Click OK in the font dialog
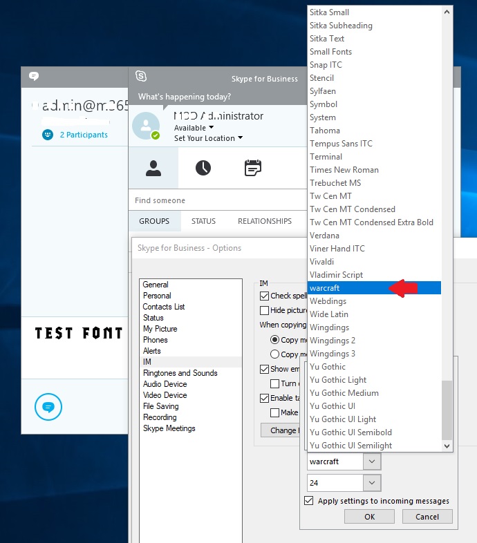The image size is (477, 543). point(369,517)
